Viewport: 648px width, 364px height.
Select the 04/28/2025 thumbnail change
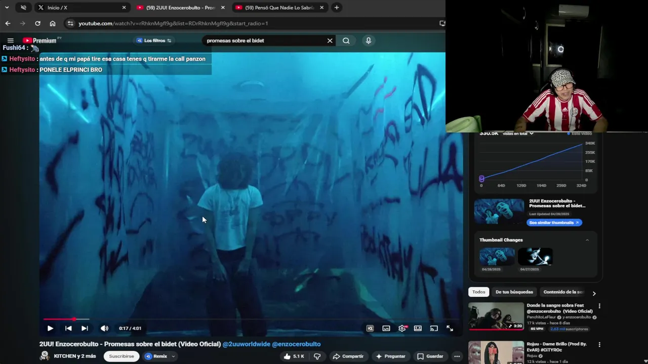pyautogui.click(x=497, y=257)
